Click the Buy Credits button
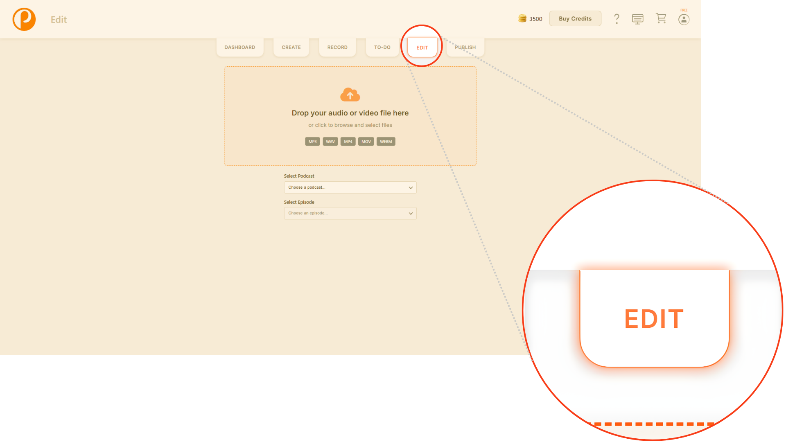The image size is (786, 442). coord(575,19)
